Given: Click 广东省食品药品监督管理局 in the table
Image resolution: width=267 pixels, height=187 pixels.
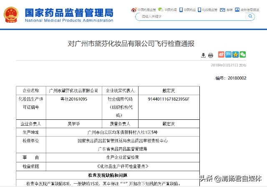Looking at the screenshot, I should coord(122,149).
